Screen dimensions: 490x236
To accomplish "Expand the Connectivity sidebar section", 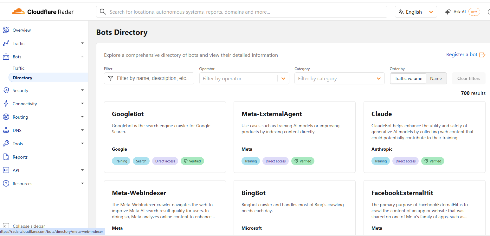I will coord(82,104).
